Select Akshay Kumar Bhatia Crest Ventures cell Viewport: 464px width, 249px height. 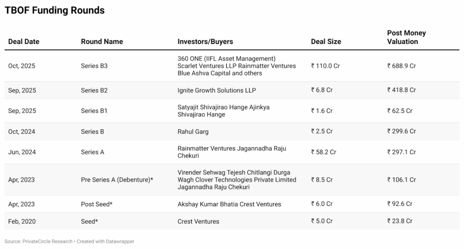229,204
